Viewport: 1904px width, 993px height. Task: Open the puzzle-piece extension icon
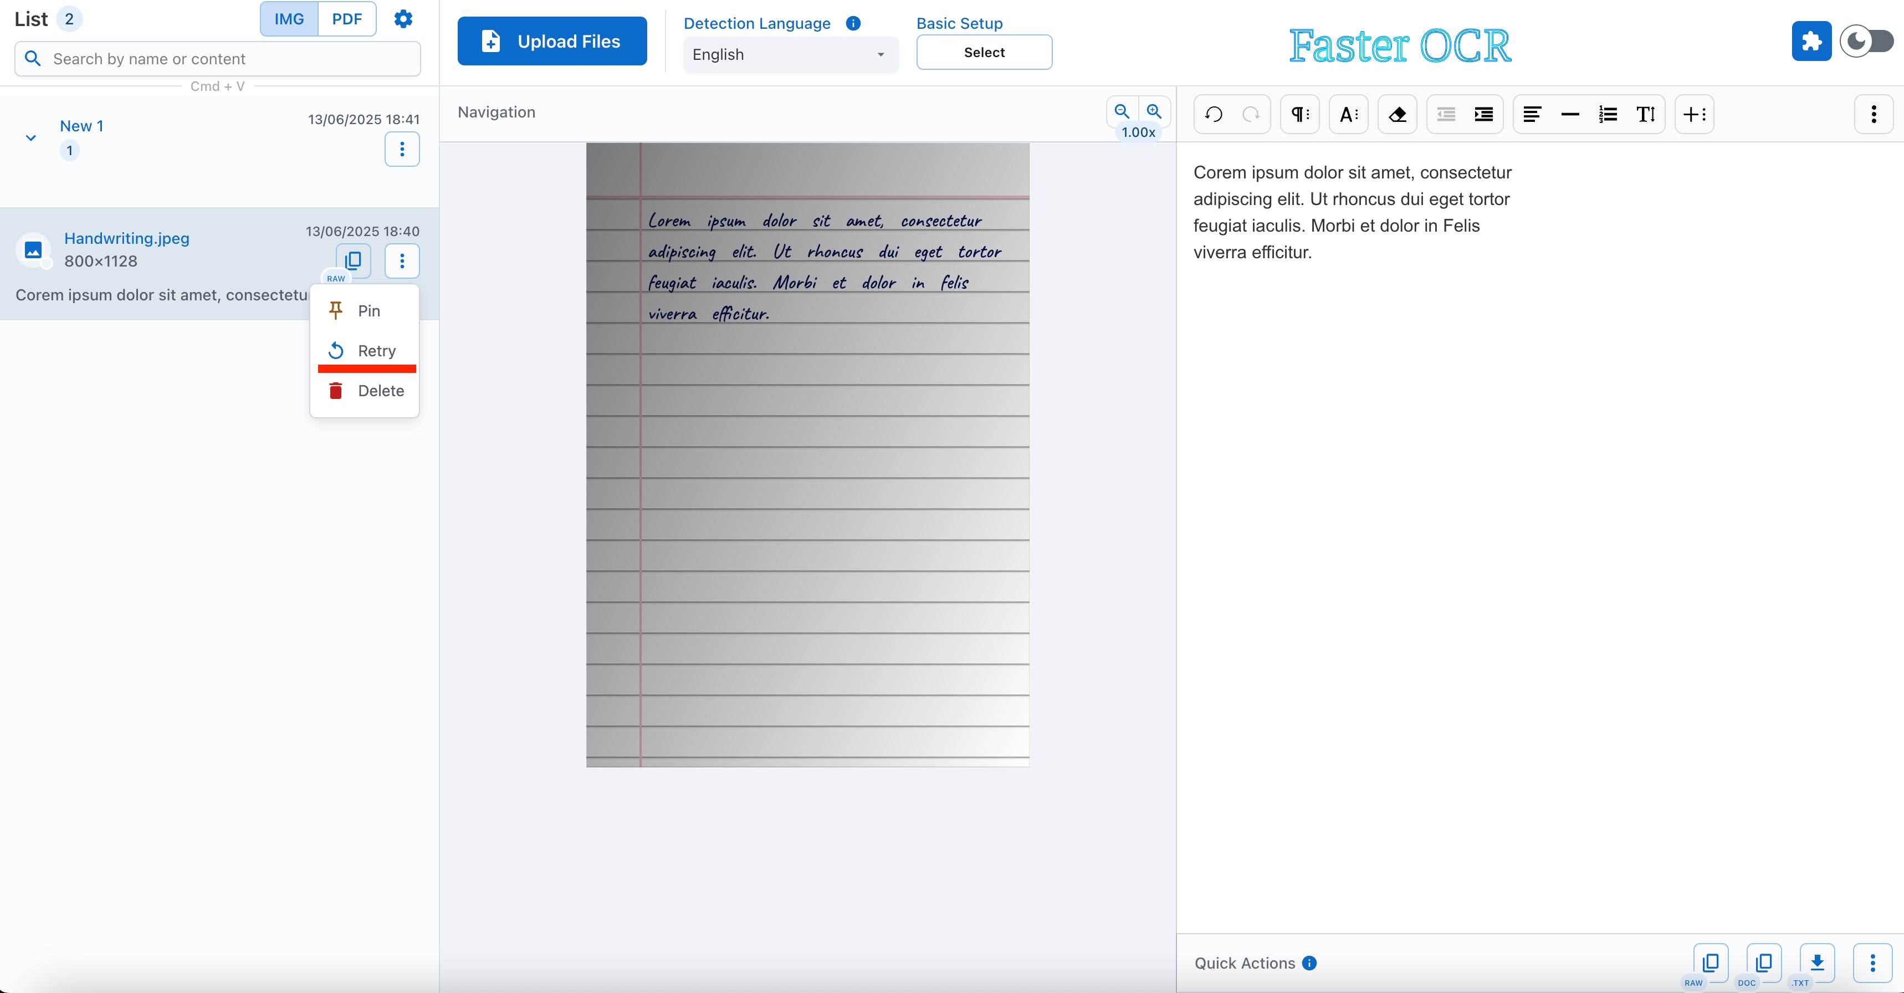coord(1811,42)
